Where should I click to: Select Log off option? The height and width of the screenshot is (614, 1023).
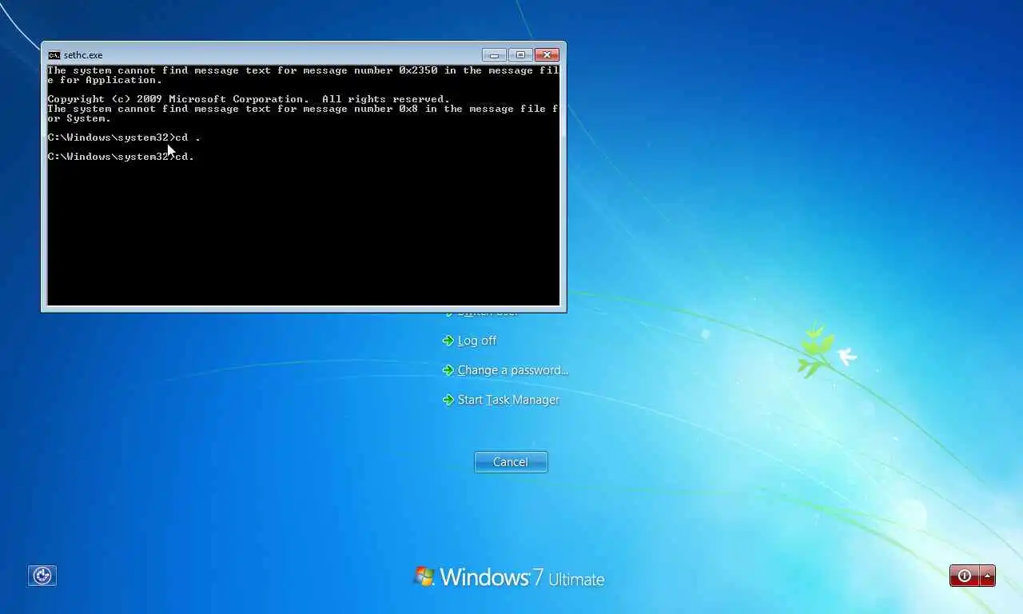click(477, 341)
